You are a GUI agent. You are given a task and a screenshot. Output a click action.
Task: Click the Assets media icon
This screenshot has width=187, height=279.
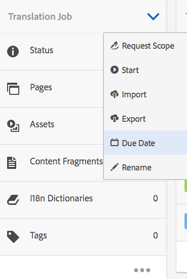13,126
